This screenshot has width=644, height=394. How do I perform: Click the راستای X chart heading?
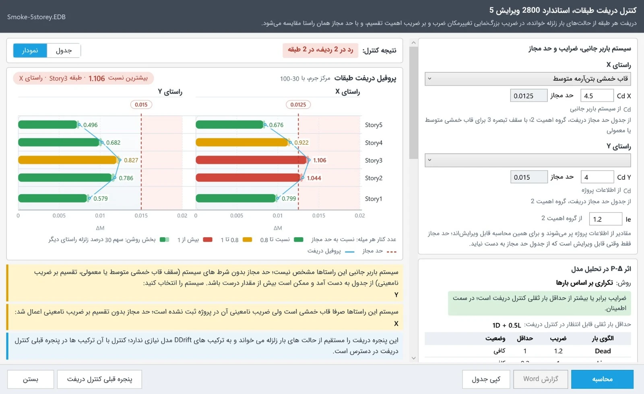pos(348,92)
